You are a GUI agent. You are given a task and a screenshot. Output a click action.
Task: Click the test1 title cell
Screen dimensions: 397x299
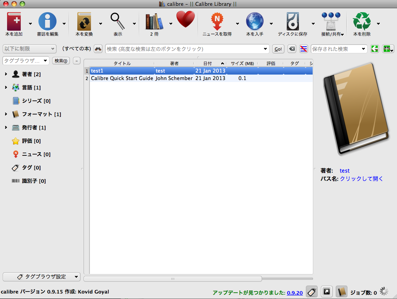122,71
